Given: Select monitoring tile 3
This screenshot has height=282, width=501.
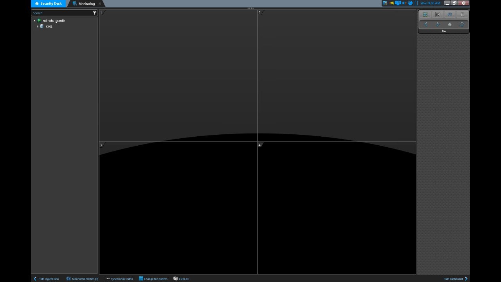Looking at the screenshot, I should pos(178,208).
